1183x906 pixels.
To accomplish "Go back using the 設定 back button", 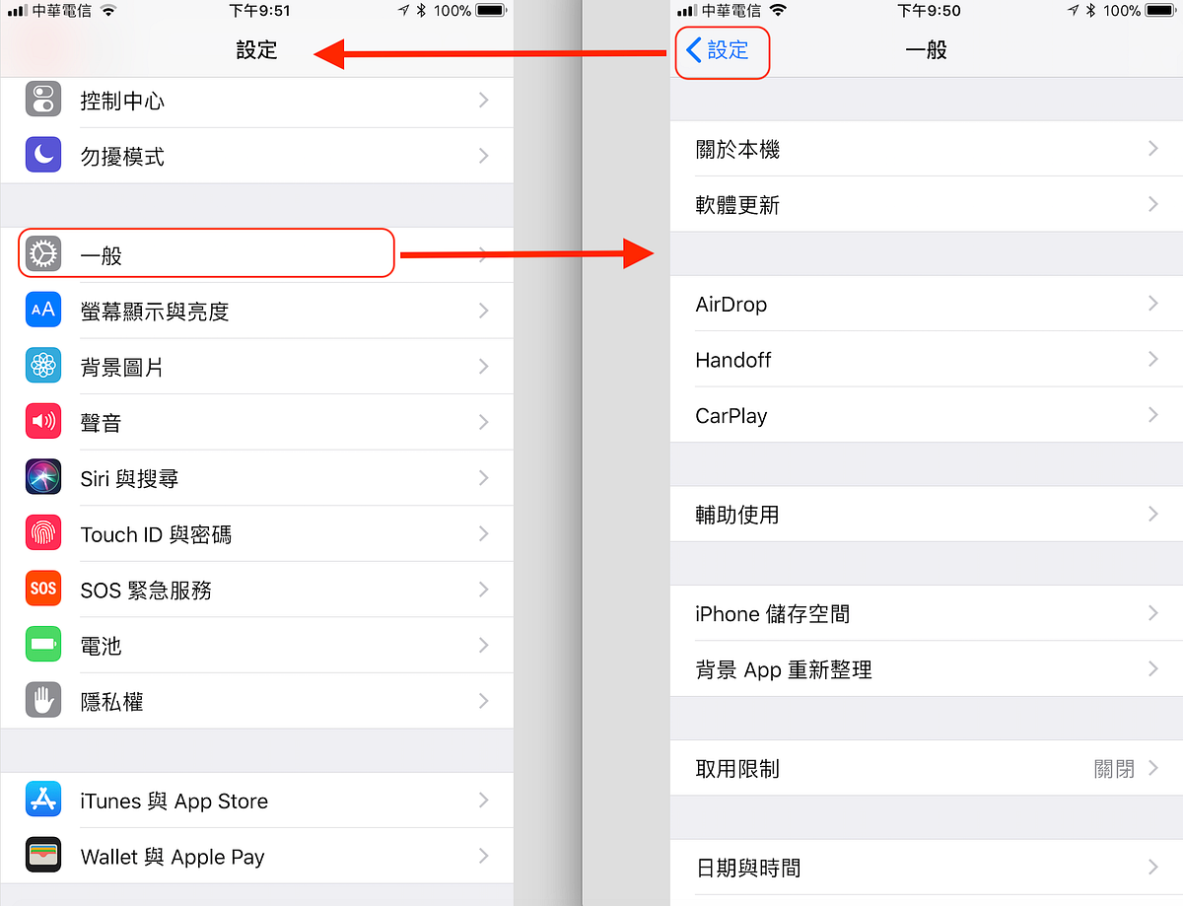I will 718,50.
